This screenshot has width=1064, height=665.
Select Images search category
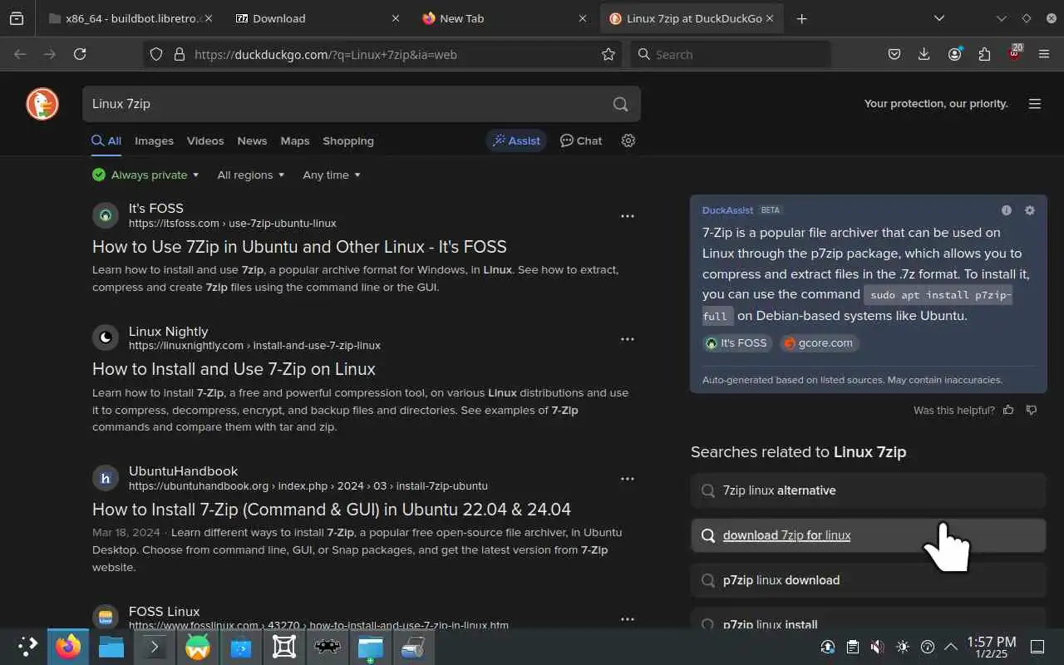[155, 140]
